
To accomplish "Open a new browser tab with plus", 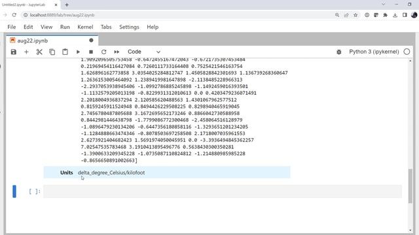I will click(x=67, y=5).
